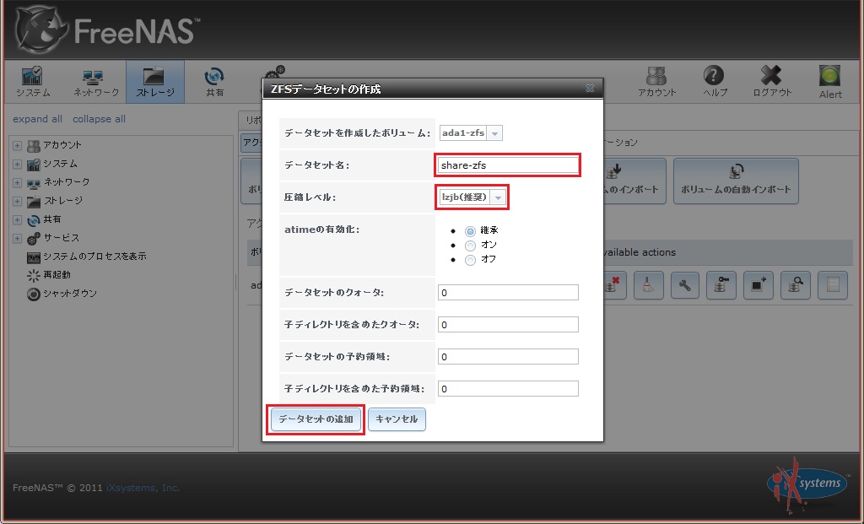Screen dimensions: 864x524
Task: Click the volume permissions key icon
Action: tap(721, 285)
